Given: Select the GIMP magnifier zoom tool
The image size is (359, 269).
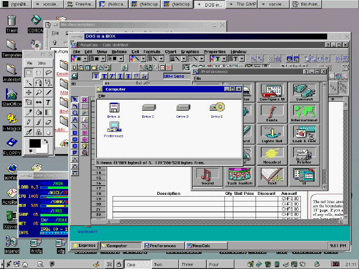Looking at the screenshot, I should coord(38,93).
